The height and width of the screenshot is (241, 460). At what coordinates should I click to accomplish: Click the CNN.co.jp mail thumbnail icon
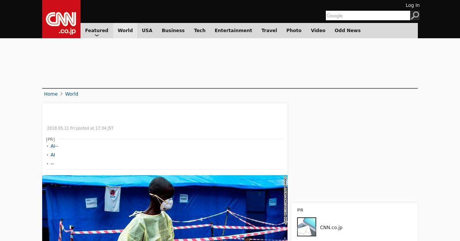(x=307, y=227)
